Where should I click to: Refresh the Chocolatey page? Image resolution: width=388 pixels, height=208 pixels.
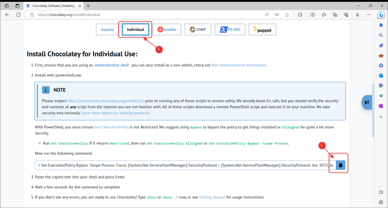tap(18, 15)
